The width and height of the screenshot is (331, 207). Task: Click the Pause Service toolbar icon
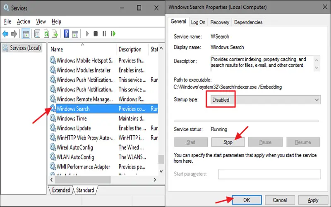click(x=104, y=34)
